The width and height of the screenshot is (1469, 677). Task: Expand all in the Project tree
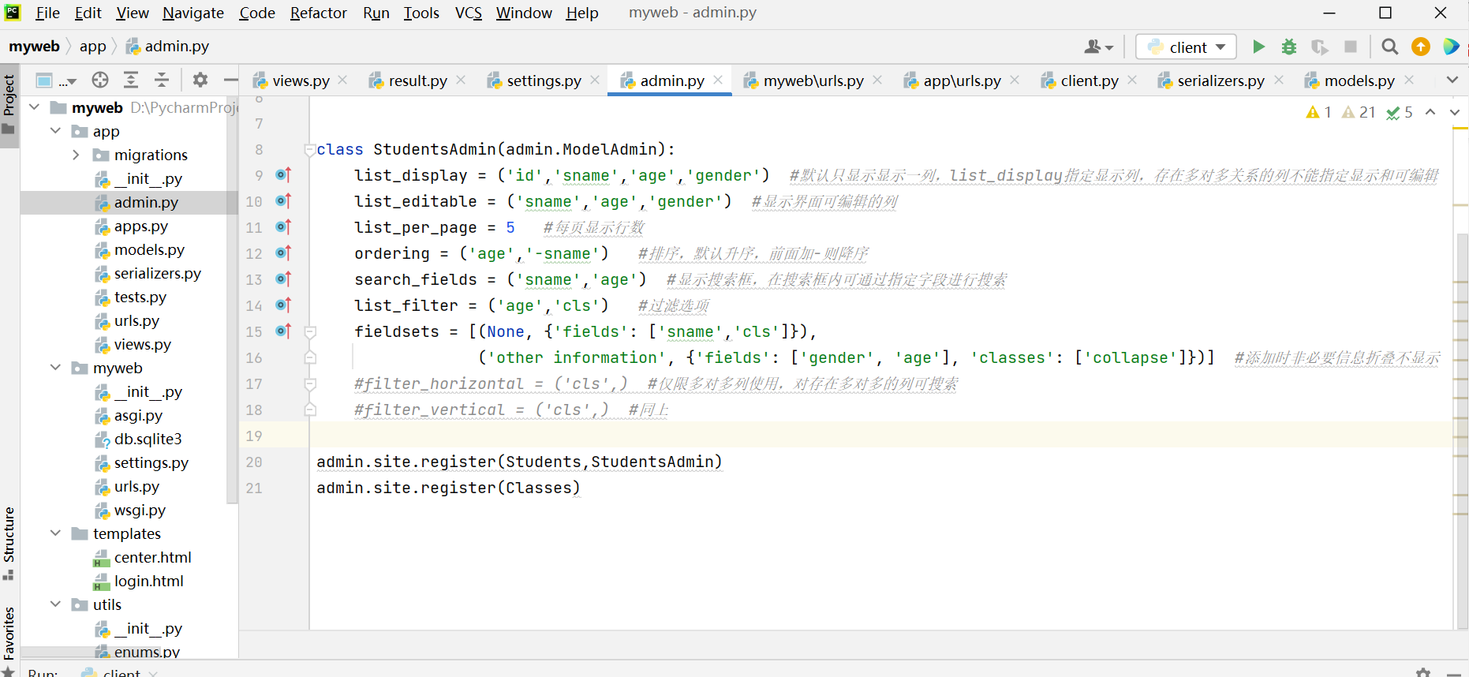[131, 80]
